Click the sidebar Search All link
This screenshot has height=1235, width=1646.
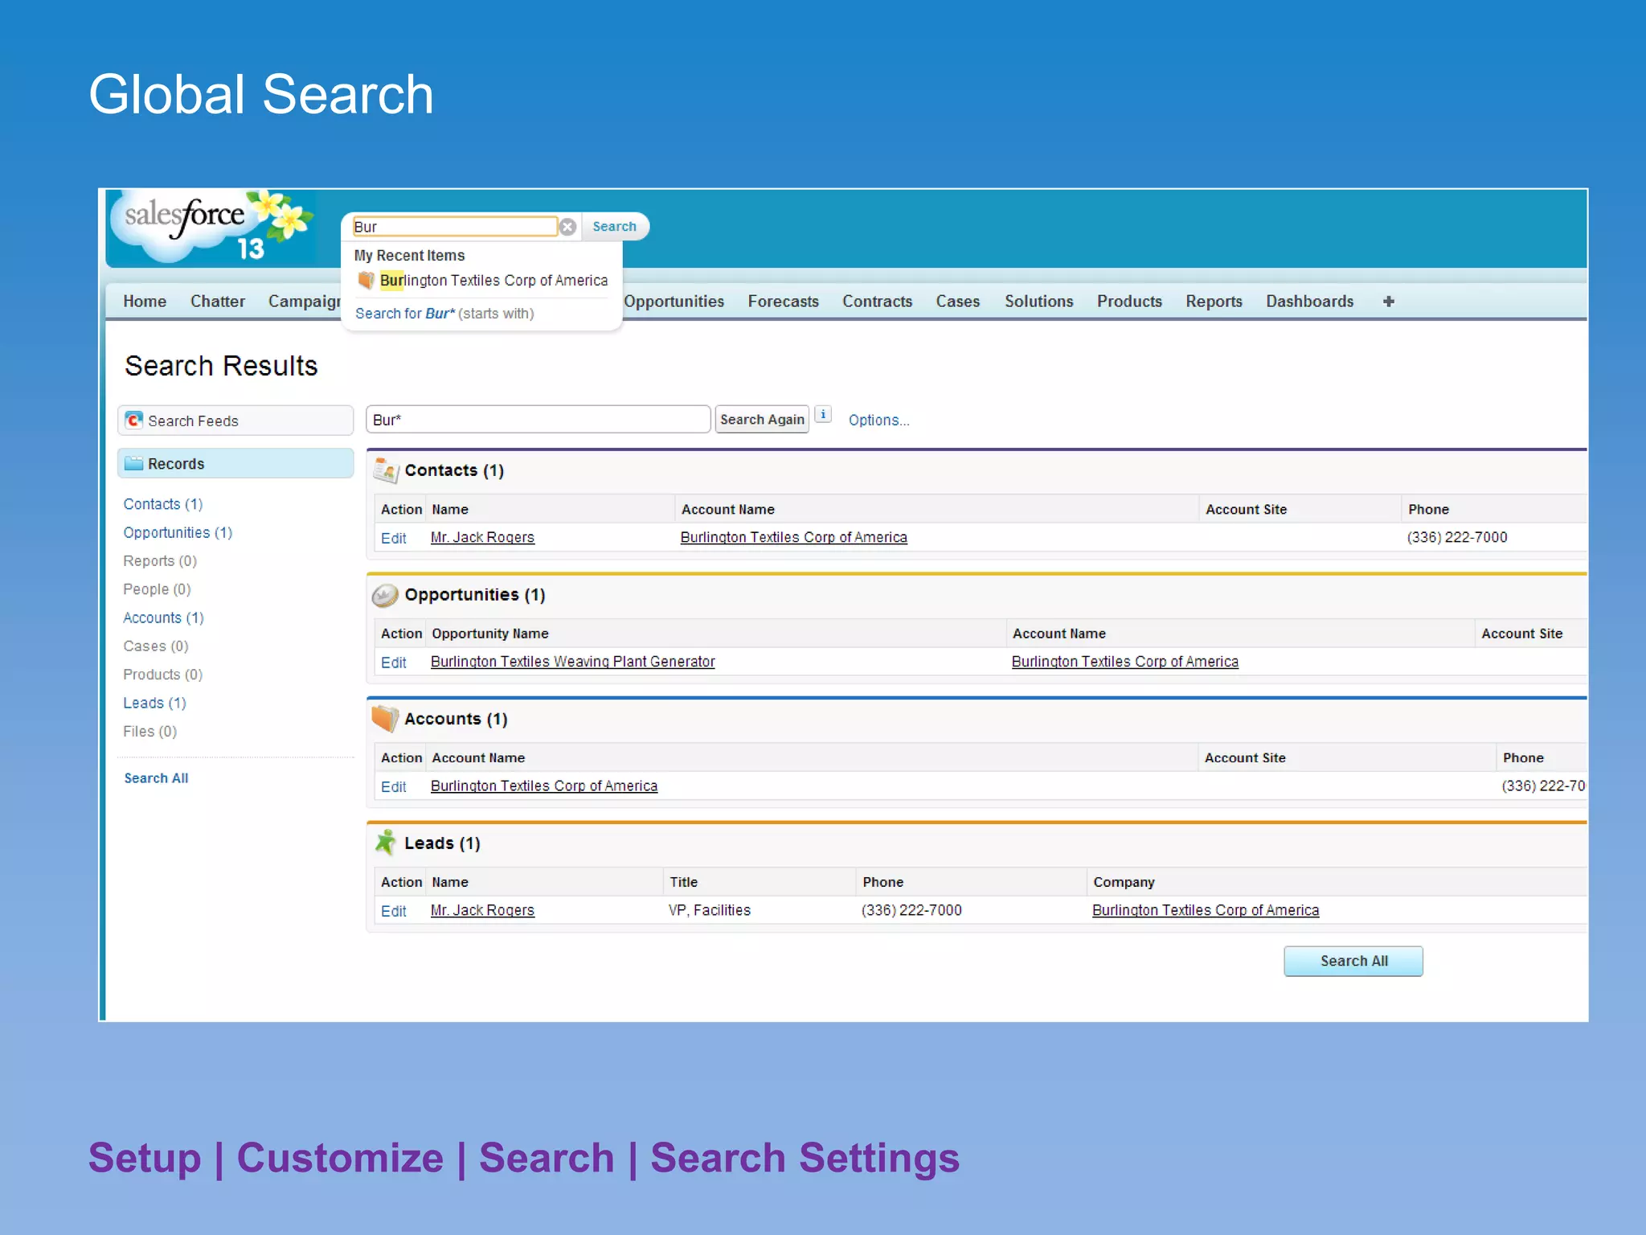[156, 778]
